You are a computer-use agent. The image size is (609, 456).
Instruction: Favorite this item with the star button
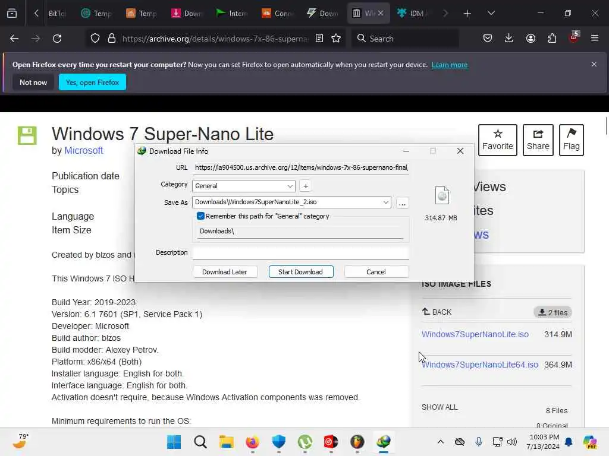click(x=498, y=140)
